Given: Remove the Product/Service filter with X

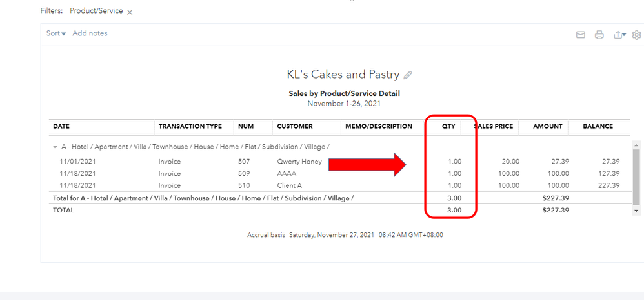Looking at the screenshot, I should 130,12.
